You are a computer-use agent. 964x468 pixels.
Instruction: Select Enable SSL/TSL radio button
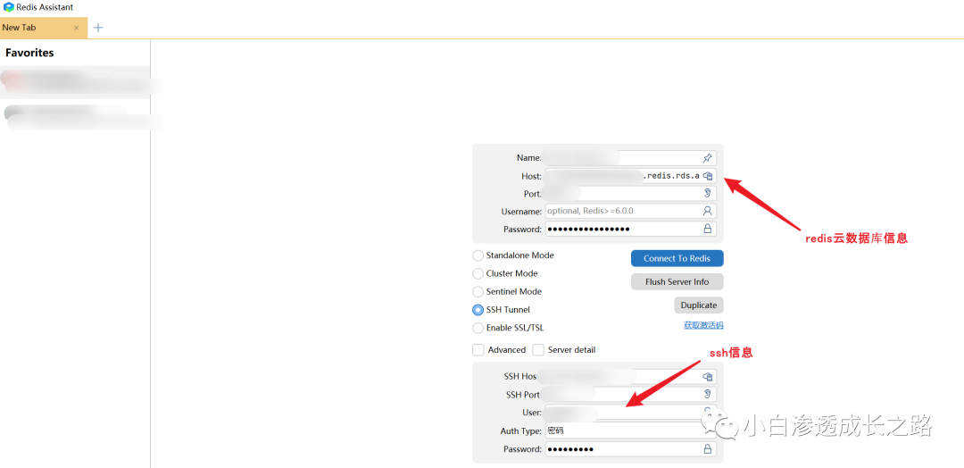478,328
